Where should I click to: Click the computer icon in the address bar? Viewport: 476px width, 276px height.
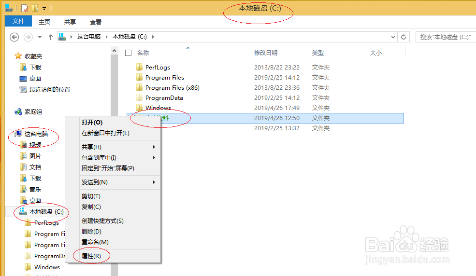click(x=62, y=37)
